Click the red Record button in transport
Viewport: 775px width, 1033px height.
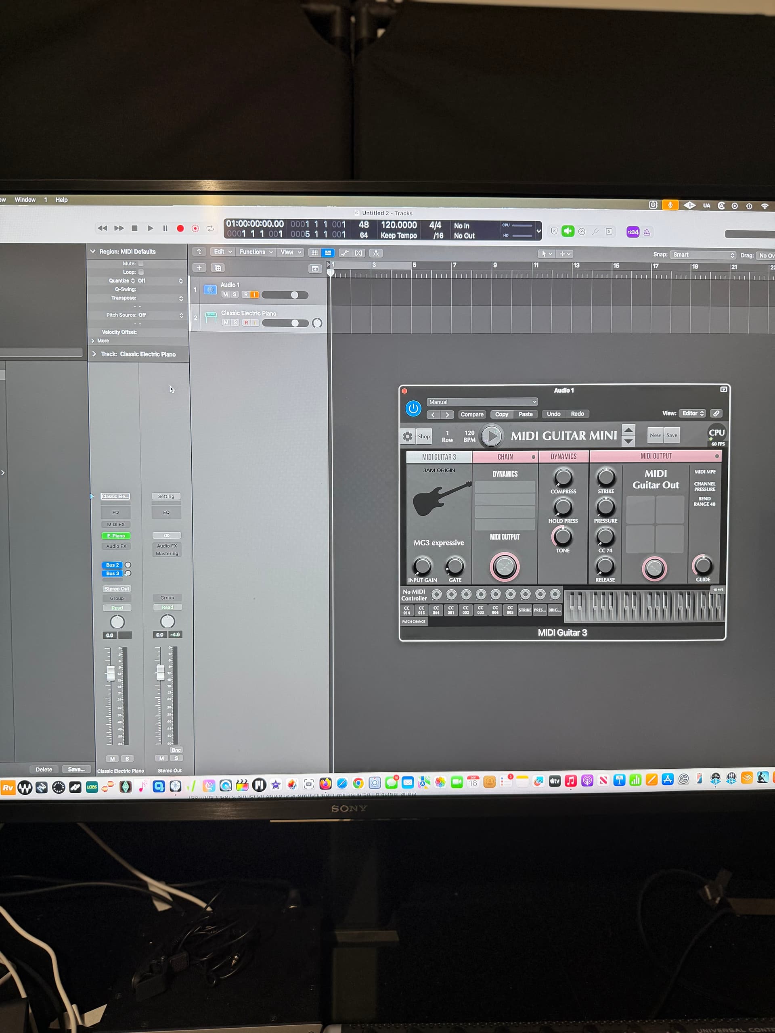pyautogui.click(x=180, y=228)
